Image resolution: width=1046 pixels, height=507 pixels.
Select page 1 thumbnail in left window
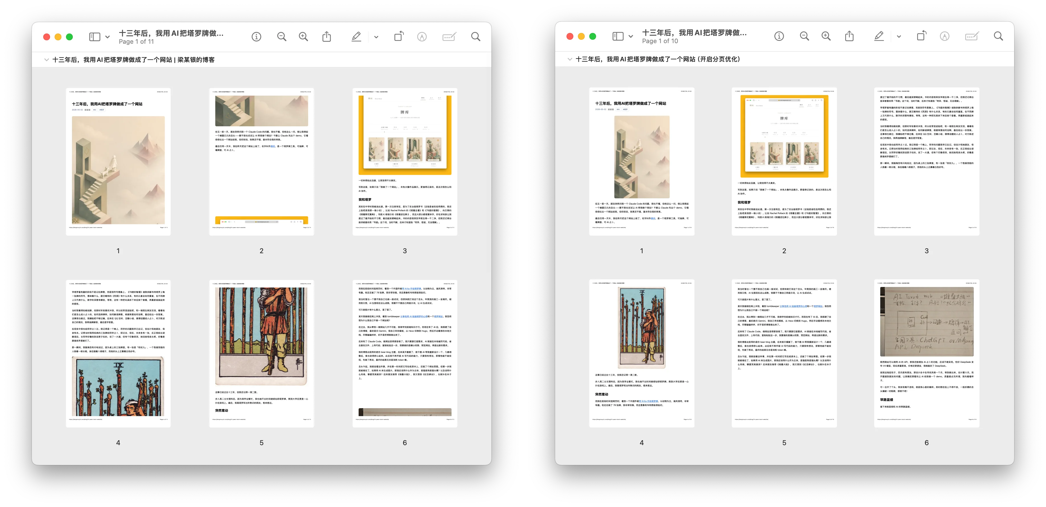coord(118,161)
